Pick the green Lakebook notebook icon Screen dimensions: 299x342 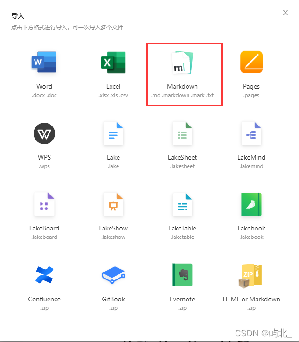pyautogui.click(x=251, y=204)
